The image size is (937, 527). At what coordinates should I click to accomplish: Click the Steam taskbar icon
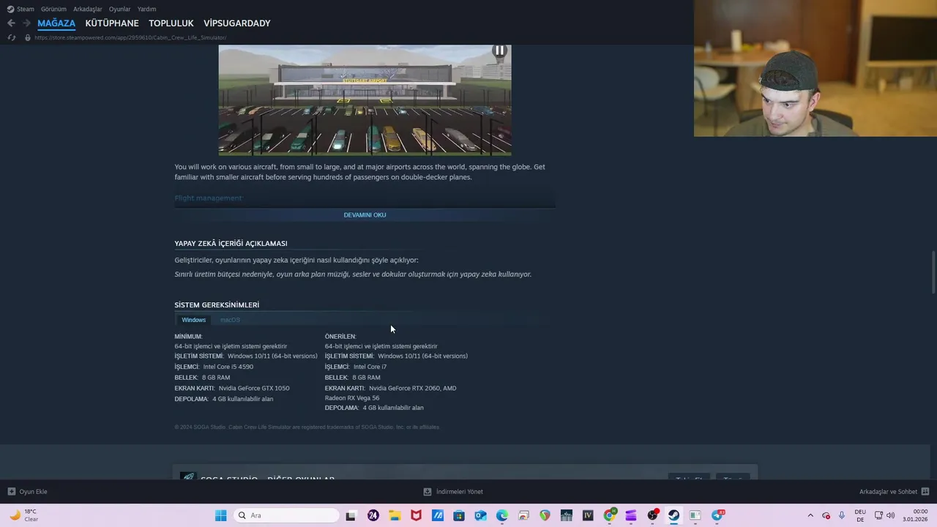pyautogui.click(x=673, y=515)
